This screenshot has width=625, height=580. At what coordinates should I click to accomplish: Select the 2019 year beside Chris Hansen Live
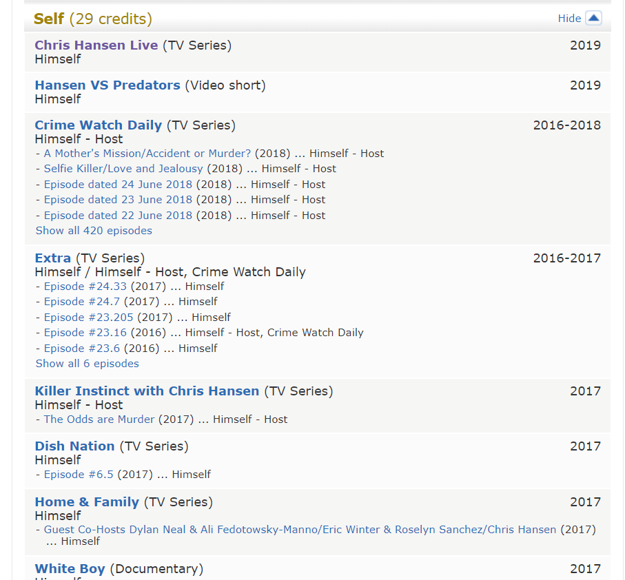tap(585, 45)
